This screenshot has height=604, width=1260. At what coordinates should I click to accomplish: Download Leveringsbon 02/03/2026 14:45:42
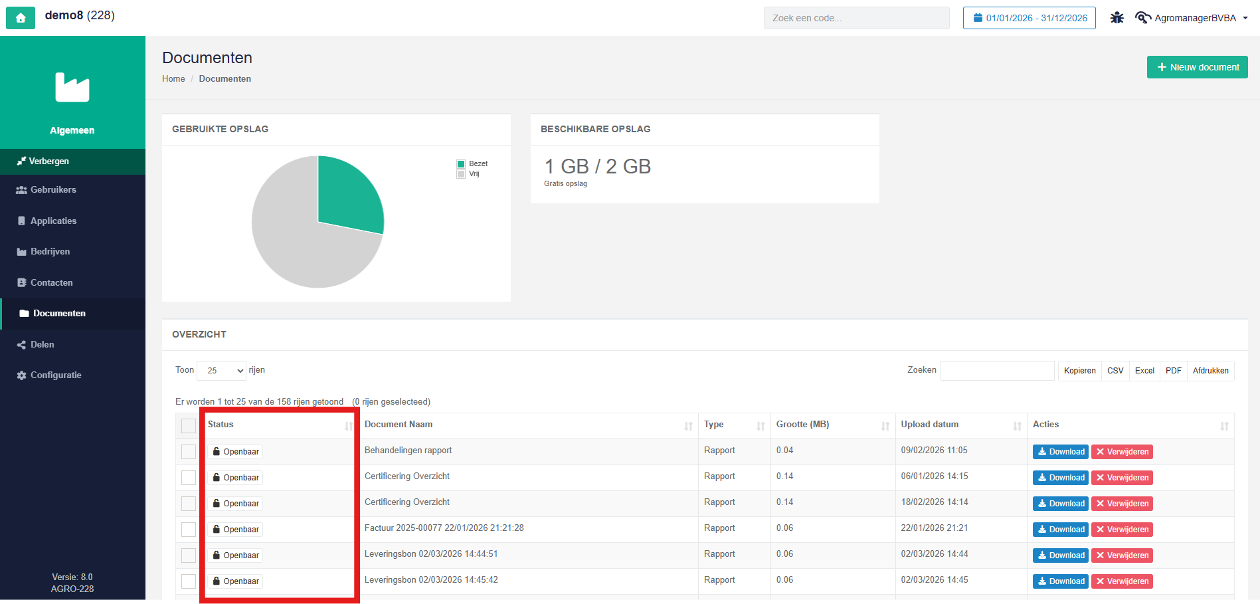click(1061, 581)
